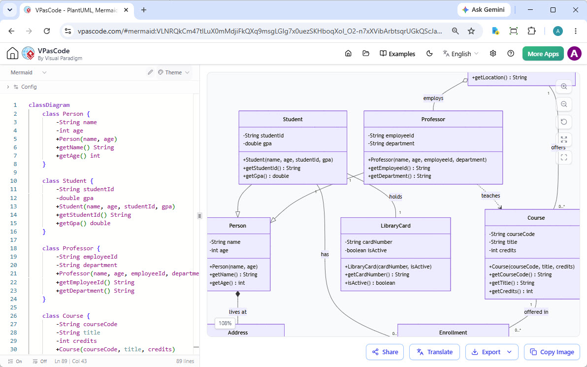Open the Theme dropdown

point(174,72)
